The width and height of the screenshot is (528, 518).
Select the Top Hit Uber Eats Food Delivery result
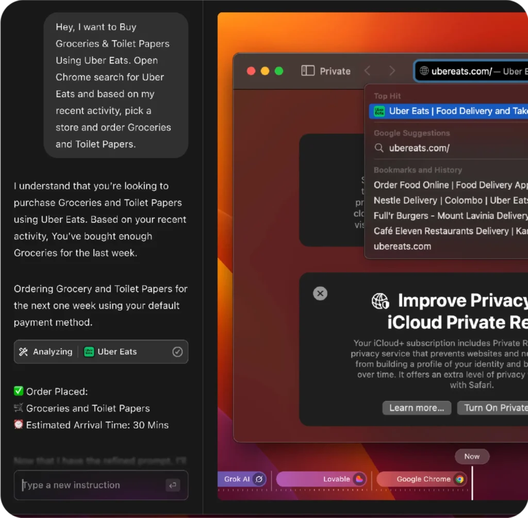click(x=448, y=111)
